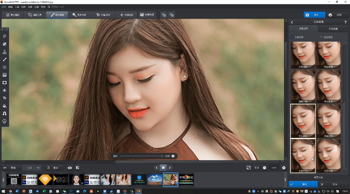Viewport: 350px width, 194px height.
Task: Expand filmstrip with right arrow at far end
Action: click(x=285, y=180)
